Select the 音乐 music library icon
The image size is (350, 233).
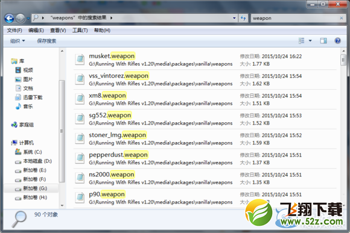click(18, 107)
